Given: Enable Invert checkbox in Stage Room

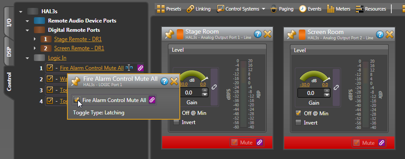Looking at the screenshot, I should click(x=176, y=122).
